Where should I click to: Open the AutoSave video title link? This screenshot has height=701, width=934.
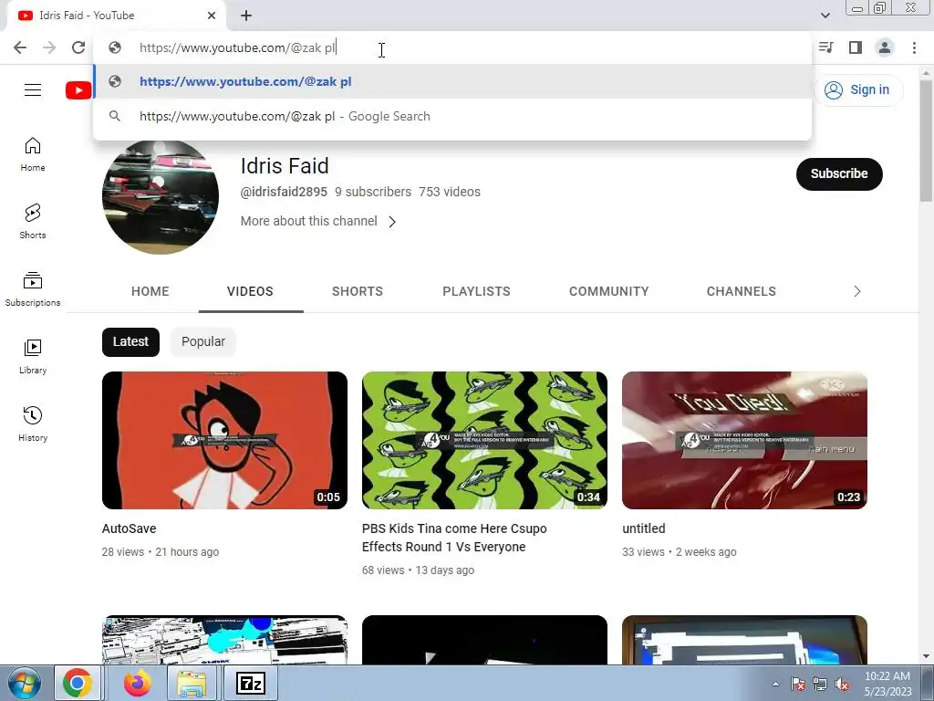(130, 528)
